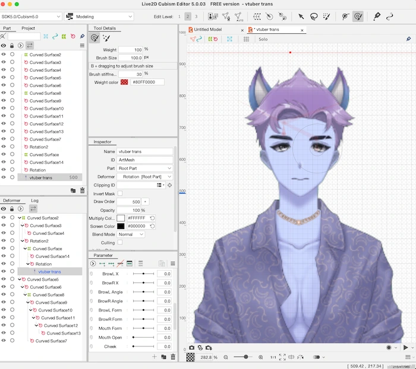Click the Mouth Open parameter slider
The width and height of the screenshot is (416, 369).
[x=143, y=337]
